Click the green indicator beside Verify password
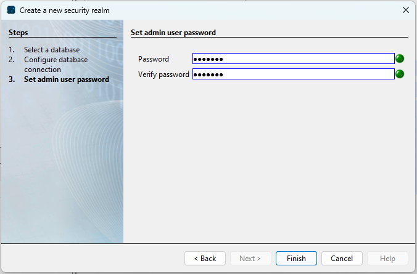This screenshot has height=274, width=417. click(x=400, y=74)
